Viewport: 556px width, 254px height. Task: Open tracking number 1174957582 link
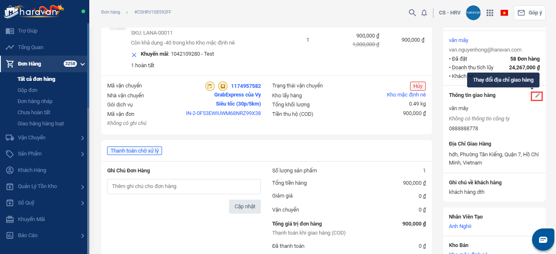[246, 86]
